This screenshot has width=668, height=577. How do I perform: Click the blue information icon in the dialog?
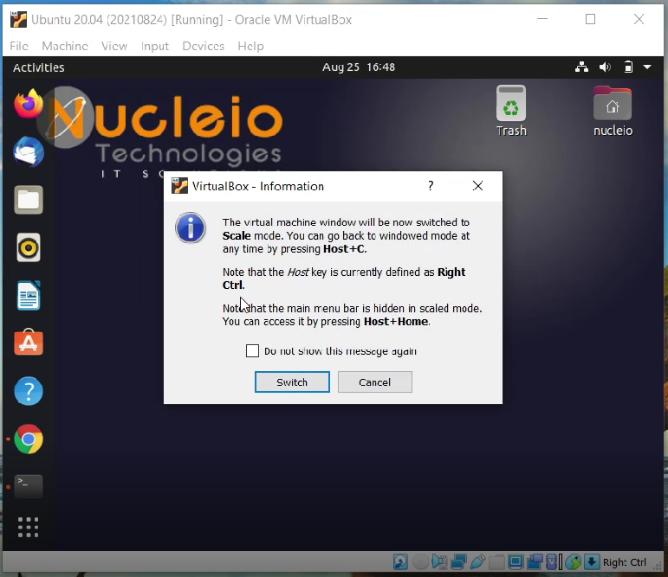point(191,228)
